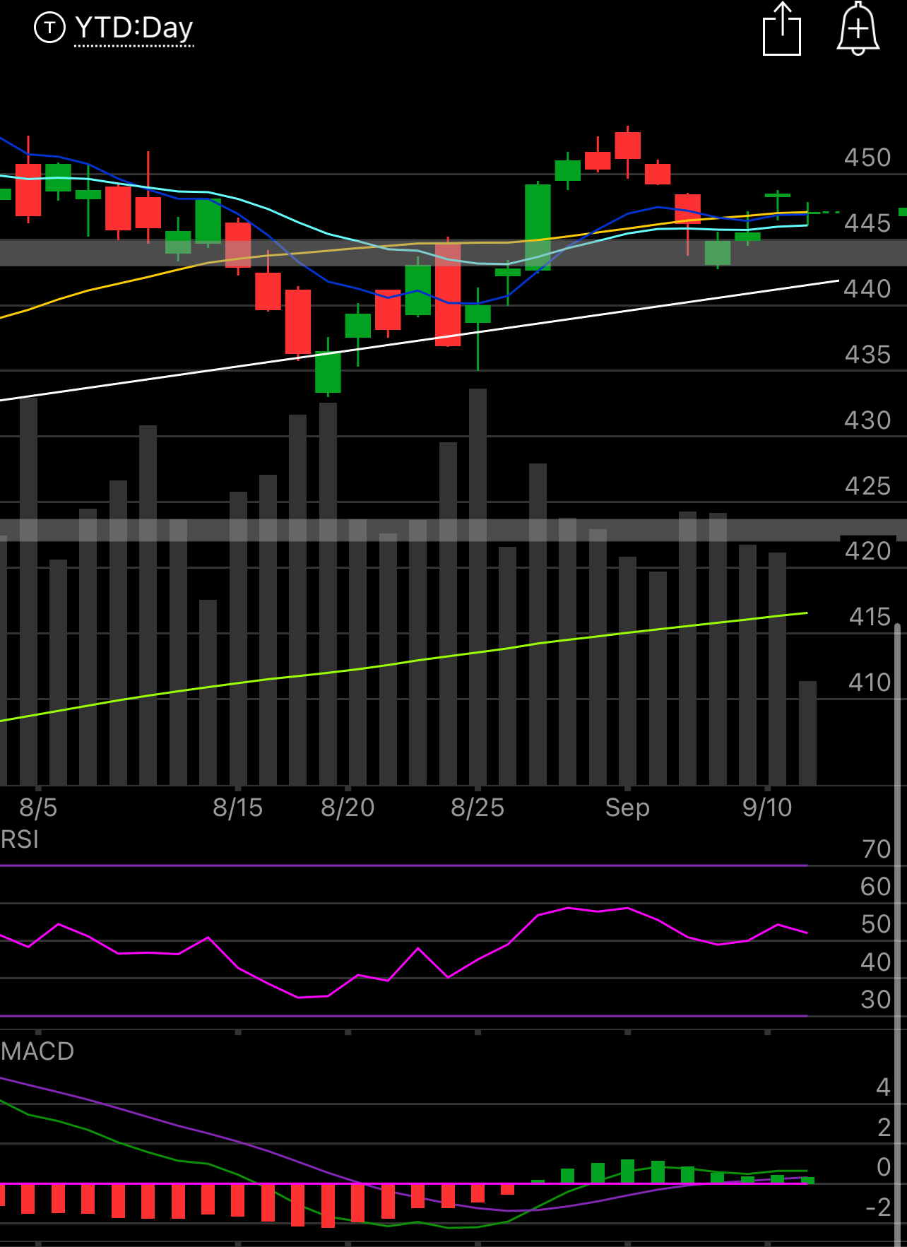
Task: Grab the vertical scrollbar at right edge
Action: [898, 934]
